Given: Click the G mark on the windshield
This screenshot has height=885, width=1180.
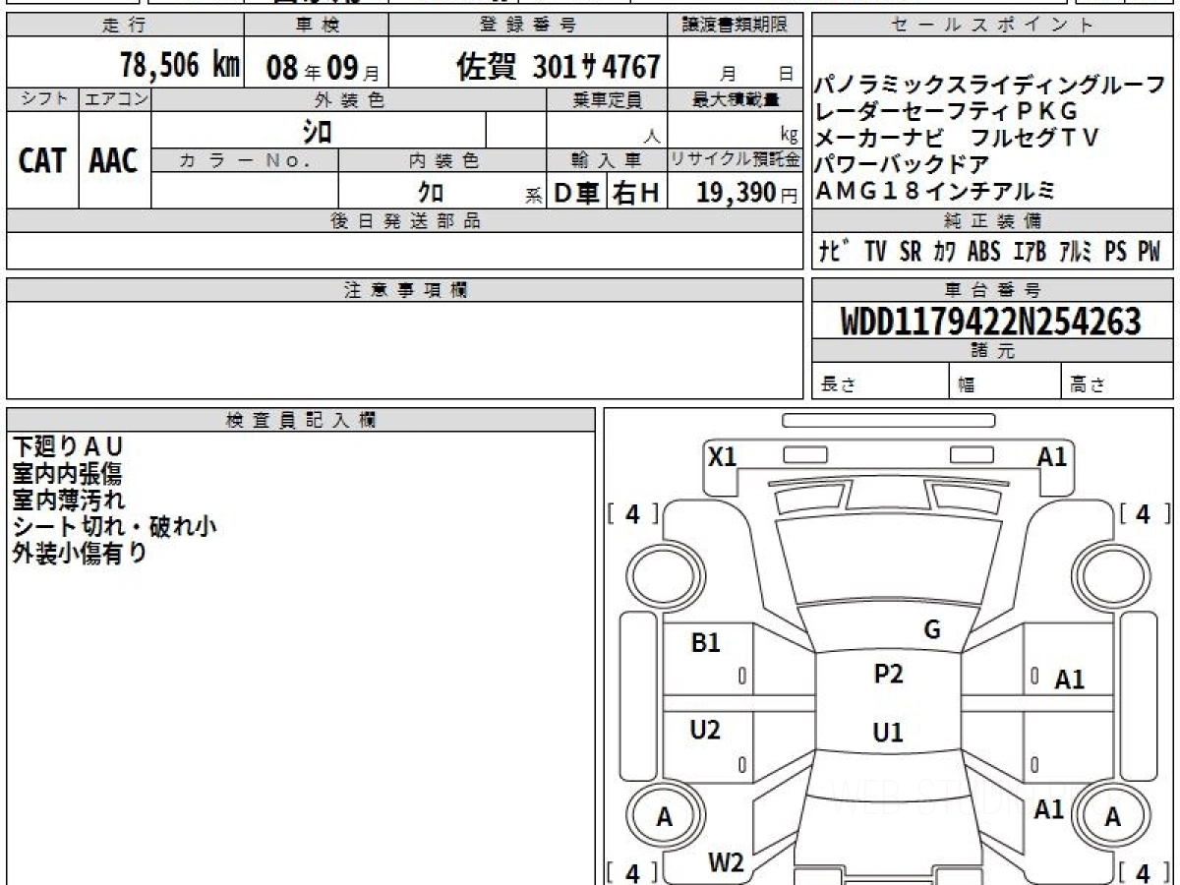Looking at the screenshot, I should [x=932, y=630].
